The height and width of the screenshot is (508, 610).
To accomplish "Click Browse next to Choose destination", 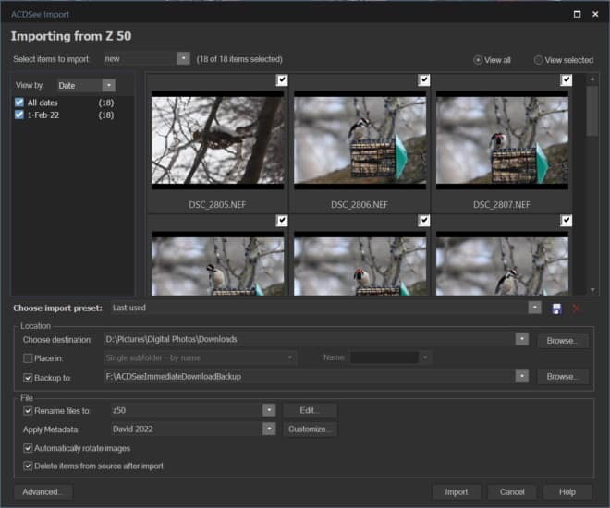I will coord(562,340).
